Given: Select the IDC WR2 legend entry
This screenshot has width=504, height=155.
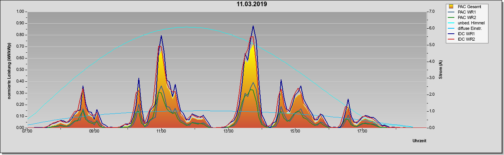Looking at the screenshot, I should 467,39.
